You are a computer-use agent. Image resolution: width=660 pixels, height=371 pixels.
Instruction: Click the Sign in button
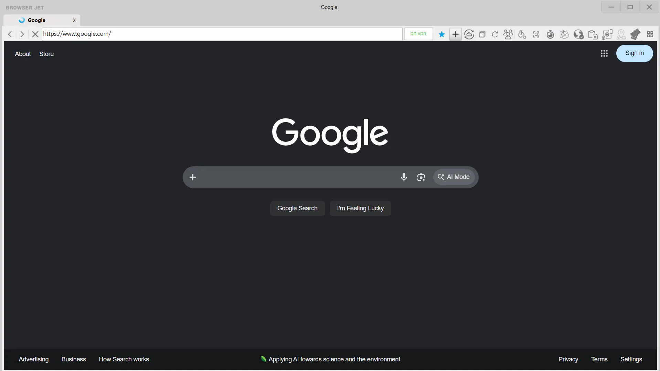(635, 53)
